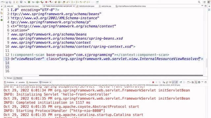Click the red Stop icon in main toolbar

[x=46, y=2]
